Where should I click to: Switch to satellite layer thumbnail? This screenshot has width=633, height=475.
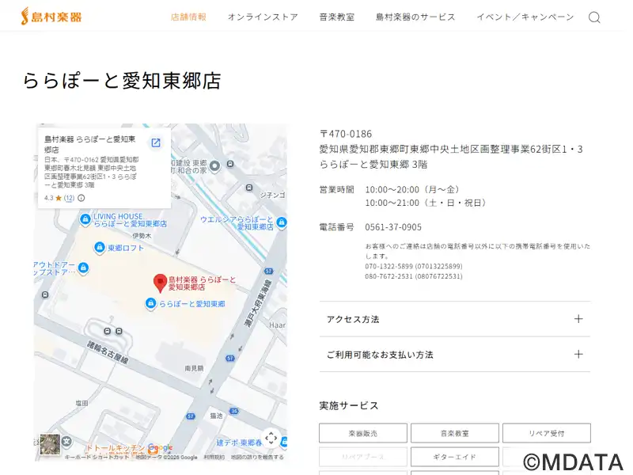[x=50, y=443]
